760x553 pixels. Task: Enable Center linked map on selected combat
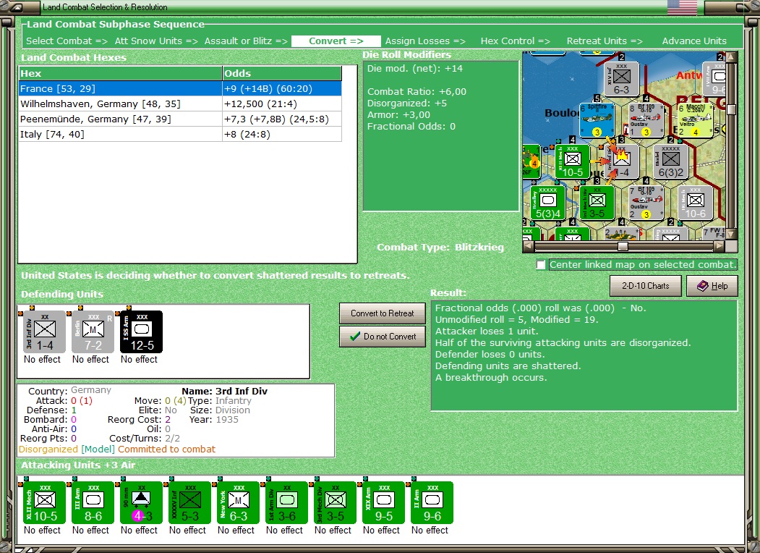(x=541, y=265)
